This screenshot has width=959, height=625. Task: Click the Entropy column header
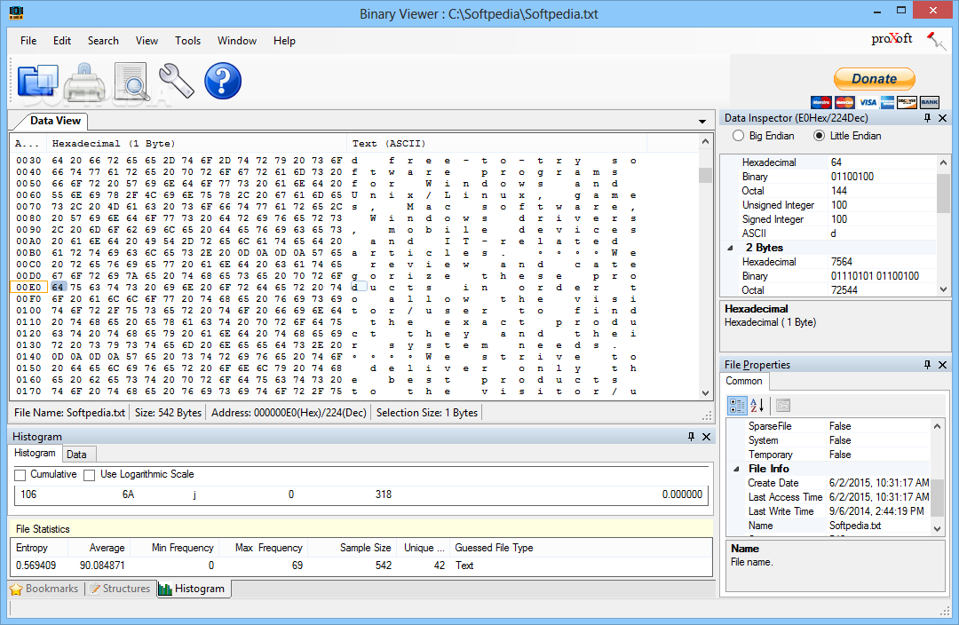[x=38, y=548]
